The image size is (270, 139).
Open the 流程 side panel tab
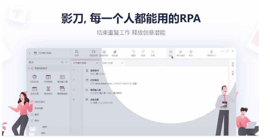tap(233, 64)
